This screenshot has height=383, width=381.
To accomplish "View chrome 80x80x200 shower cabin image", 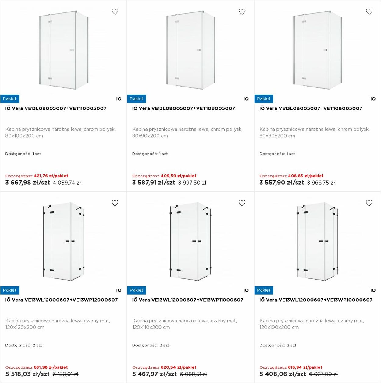I will coord(317,50).
